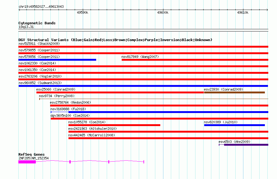Click the red esv2421963 loss bar
This screenshot has height=179, width=277.
tap(168, 132)
